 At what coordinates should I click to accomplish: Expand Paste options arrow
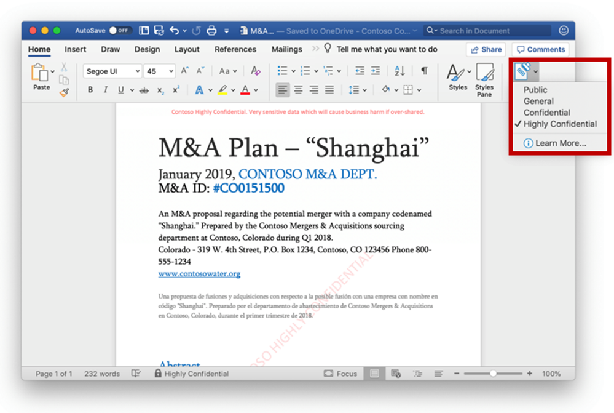click(x=52, y=72)
